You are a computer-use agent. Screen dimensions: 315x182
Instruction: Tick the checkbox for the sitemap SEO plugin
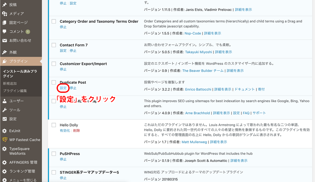[x=53, y=101]
